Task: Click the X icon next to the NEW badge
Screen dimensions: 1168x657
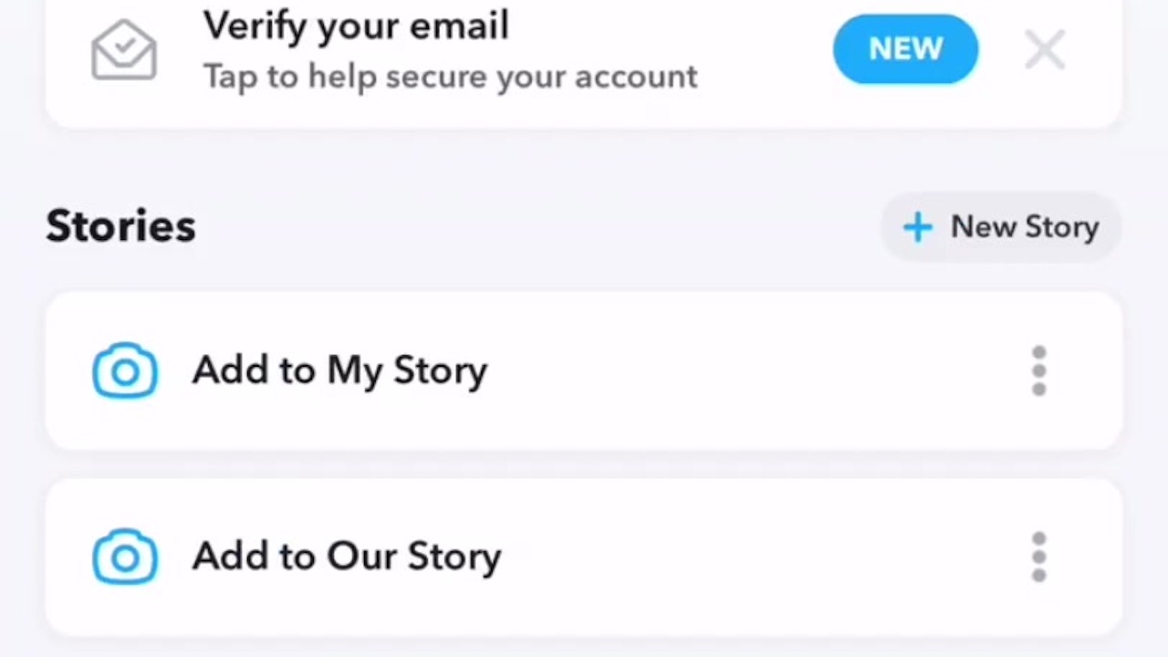Action: click(1045, 49)
